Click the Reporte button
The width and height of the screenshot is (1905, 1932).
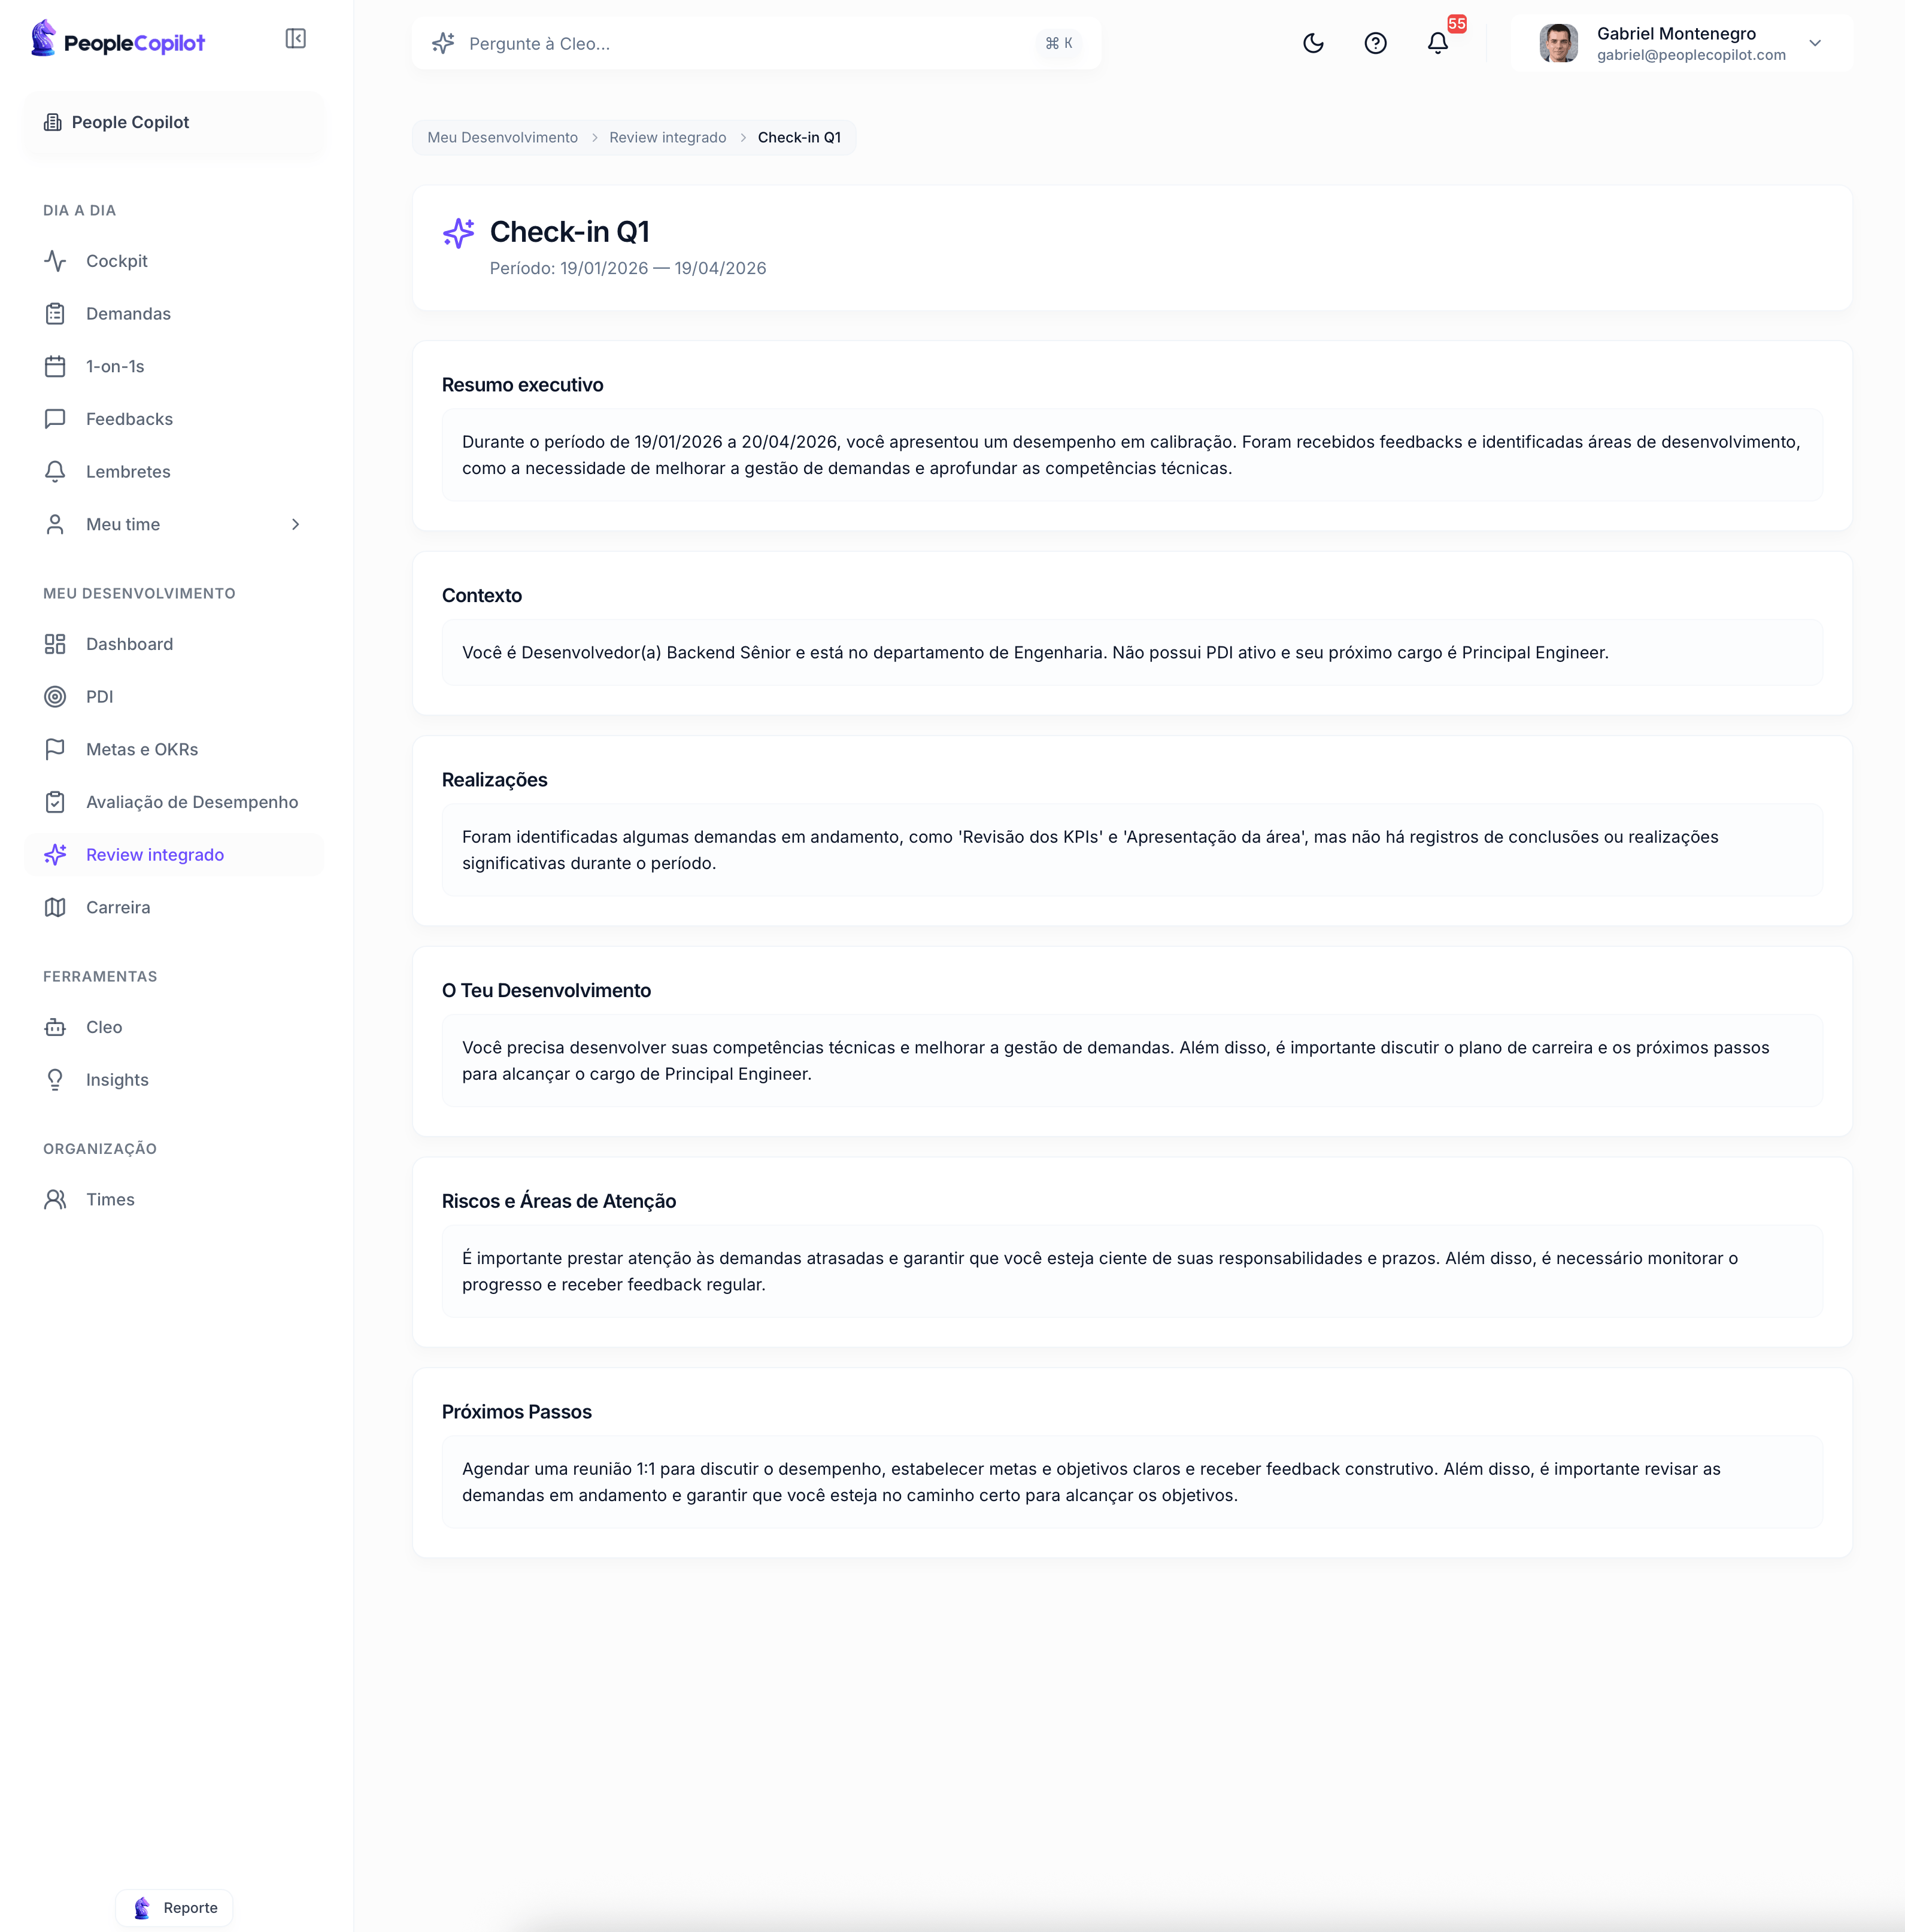tap(174, 1907)
